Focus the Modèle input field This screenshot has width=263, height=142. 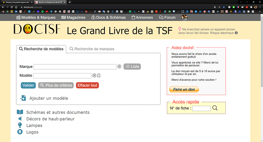tap(62, 76)
